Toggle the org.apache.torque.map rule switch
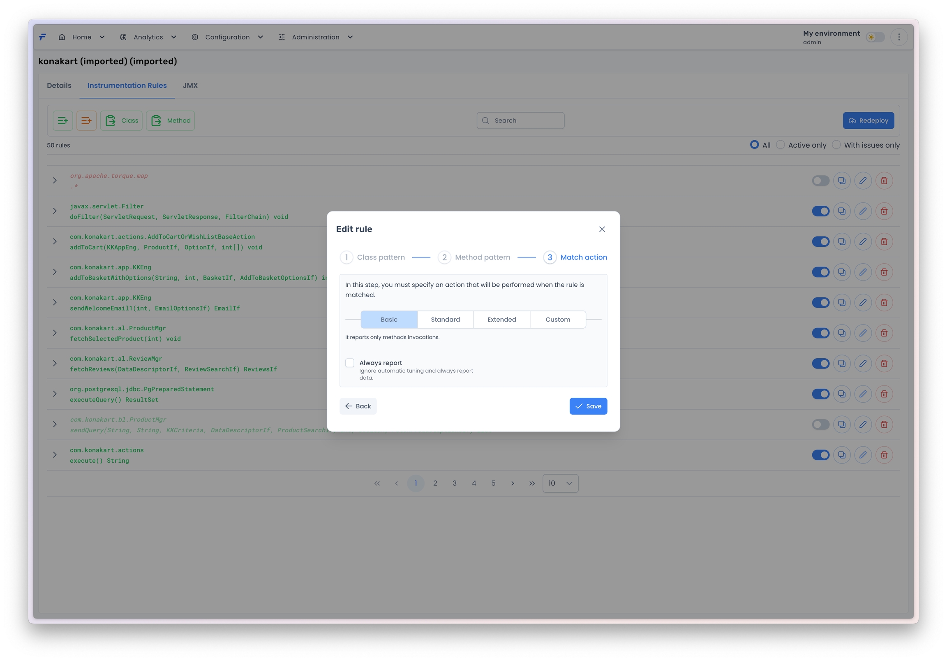This screenshot has width=947, height=661. [820, 181]
